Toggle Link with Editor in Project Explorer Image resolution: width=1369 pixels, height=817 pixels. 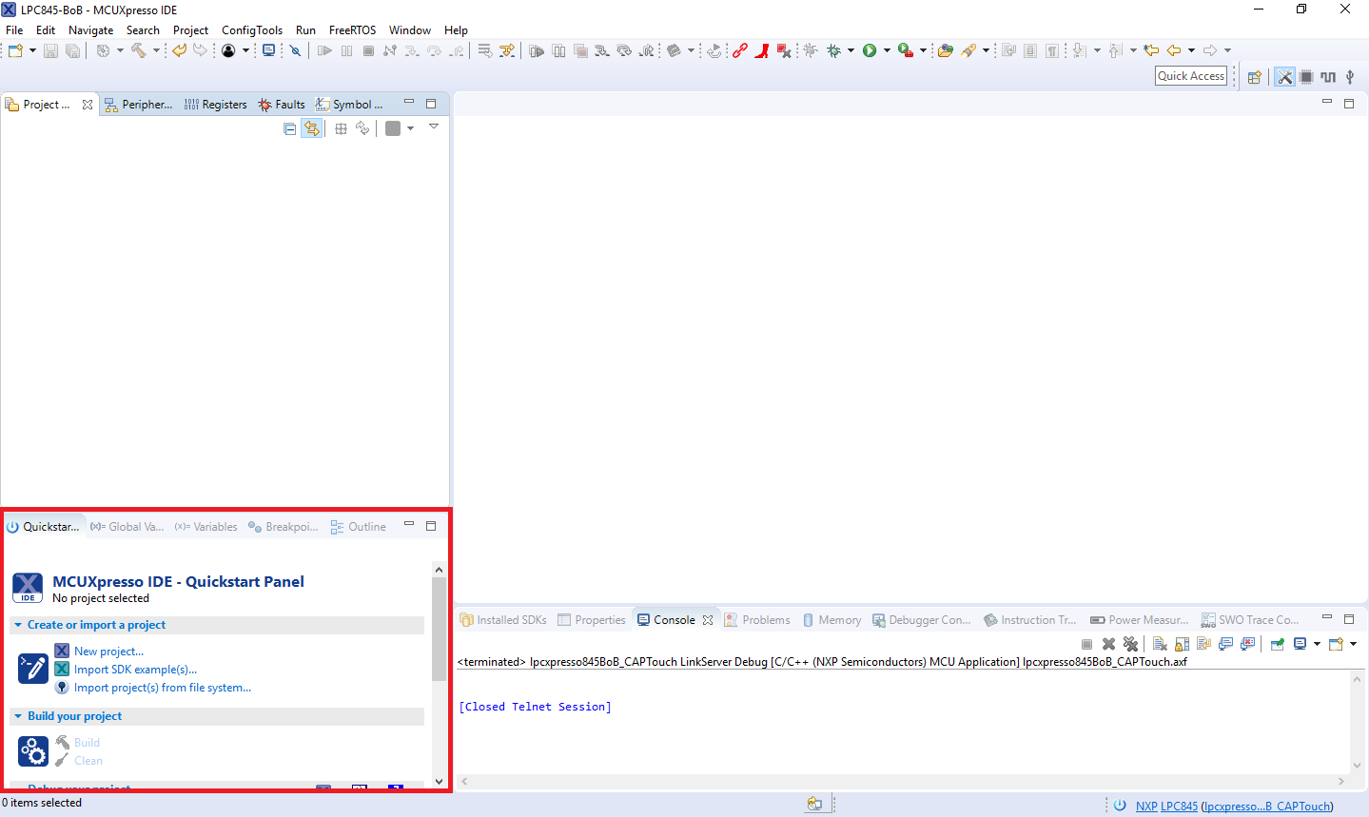pos(311,128)
